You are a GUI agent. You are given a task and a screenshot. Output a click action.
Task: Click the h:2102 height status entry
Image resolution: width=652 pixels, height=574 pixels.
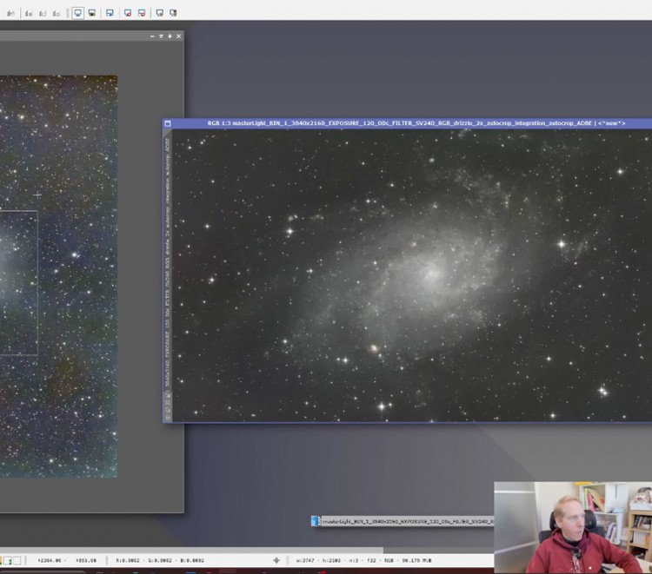(331, 560)
